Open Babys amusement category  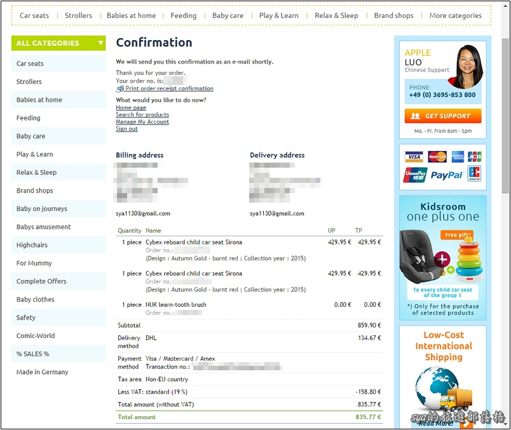[58, 227]
